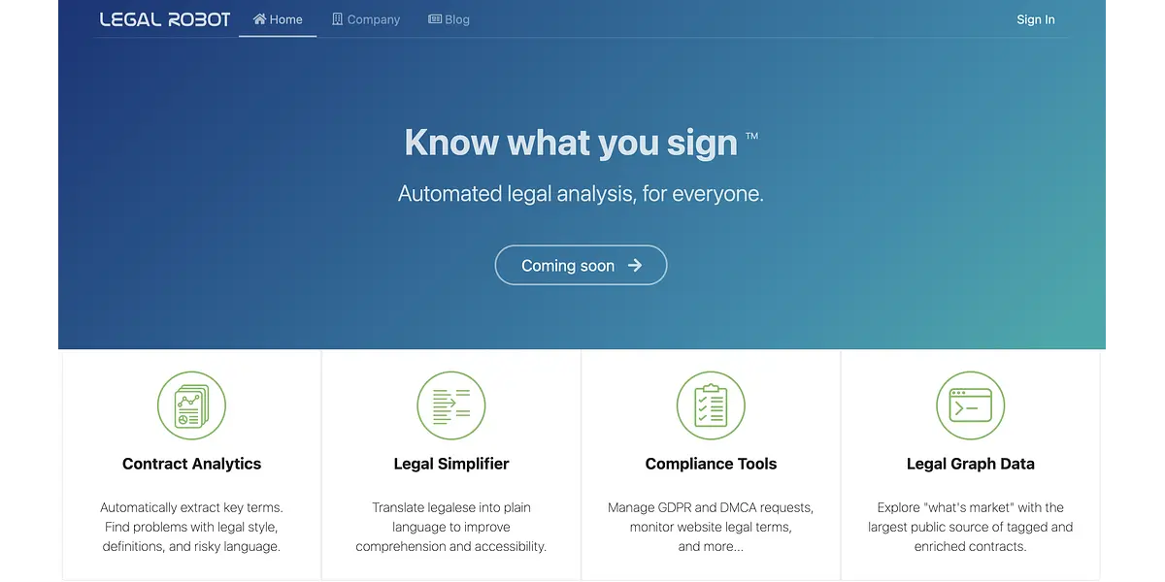This screenshot has width=1165, height=582.
Task: Click the arrow icon in Coming soon button
Action: click(x=634, y=265)
